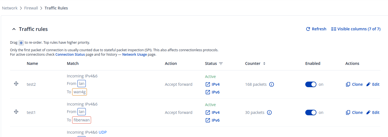Open info icon next to 168 packets
The image size is (388, 137).
[x=272, y=84]
